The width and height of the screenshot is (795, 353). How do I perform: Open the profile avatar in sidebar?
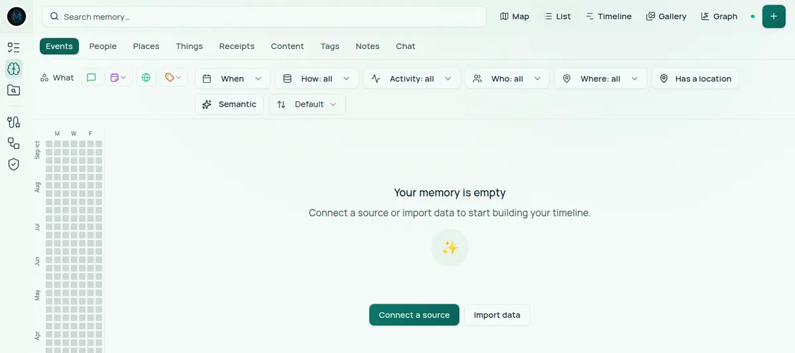coord(16,17)
